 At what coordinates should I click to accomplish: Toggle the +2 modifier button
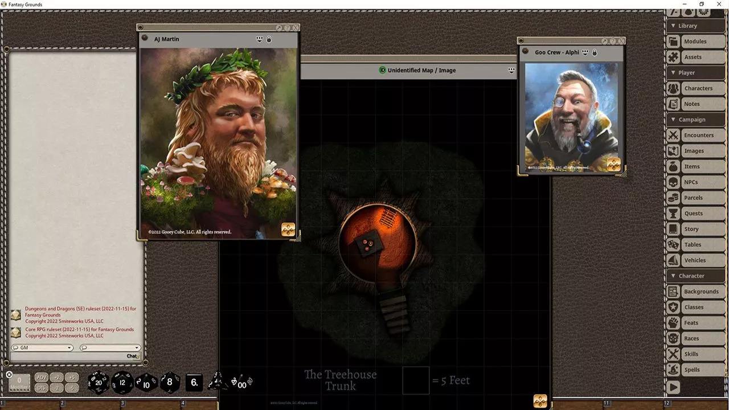coord(56,378)
